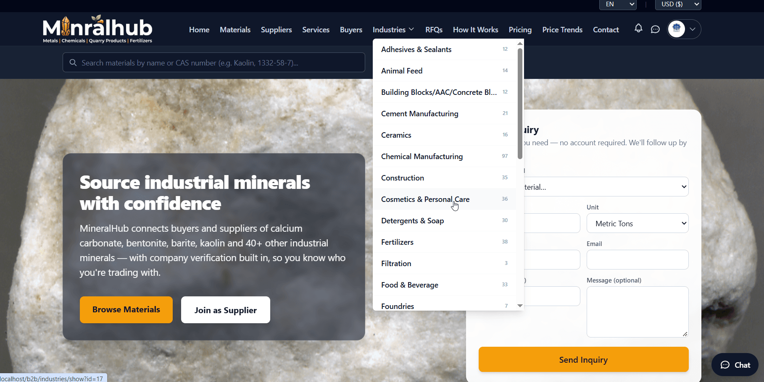Select Chemical Manufacturing industry

click(x=445, y=156)
